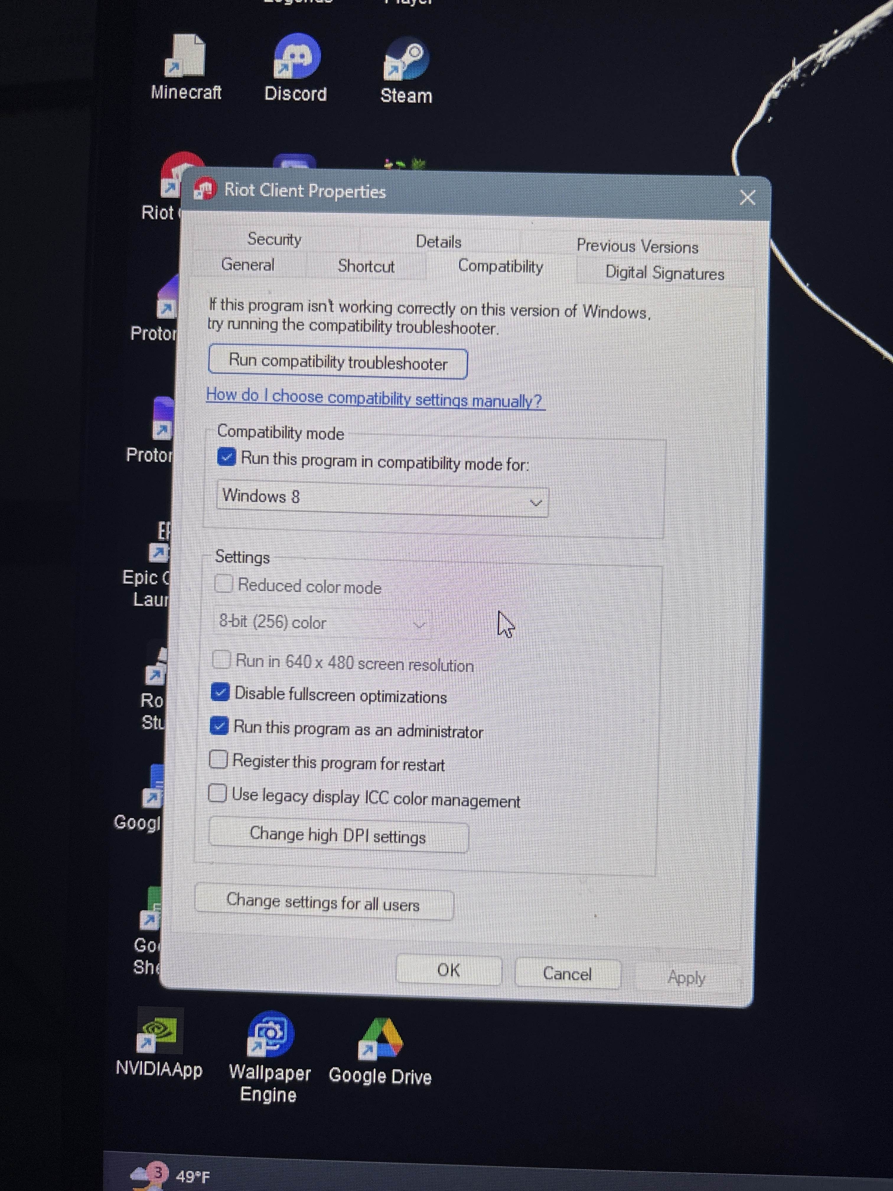The height and width of the screenshot is (1191, 893).
Task: Uncheck Run this program in compatibility mode
Action: pos(226,457)
